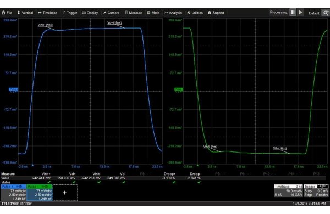Image resolution: width=330 pixels, height=214 pixels.
Task: Click the blue trigger time marker triangle
Action: [32, 166]
